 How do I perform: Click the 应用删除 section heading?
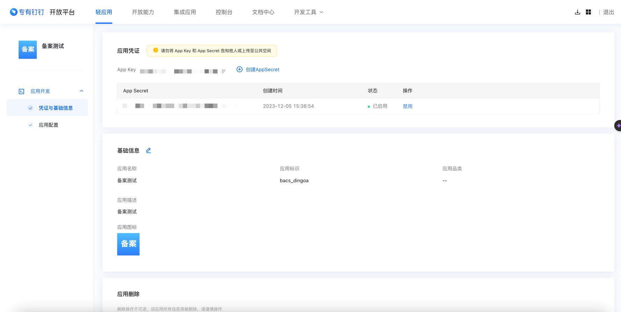click(128, 294)
